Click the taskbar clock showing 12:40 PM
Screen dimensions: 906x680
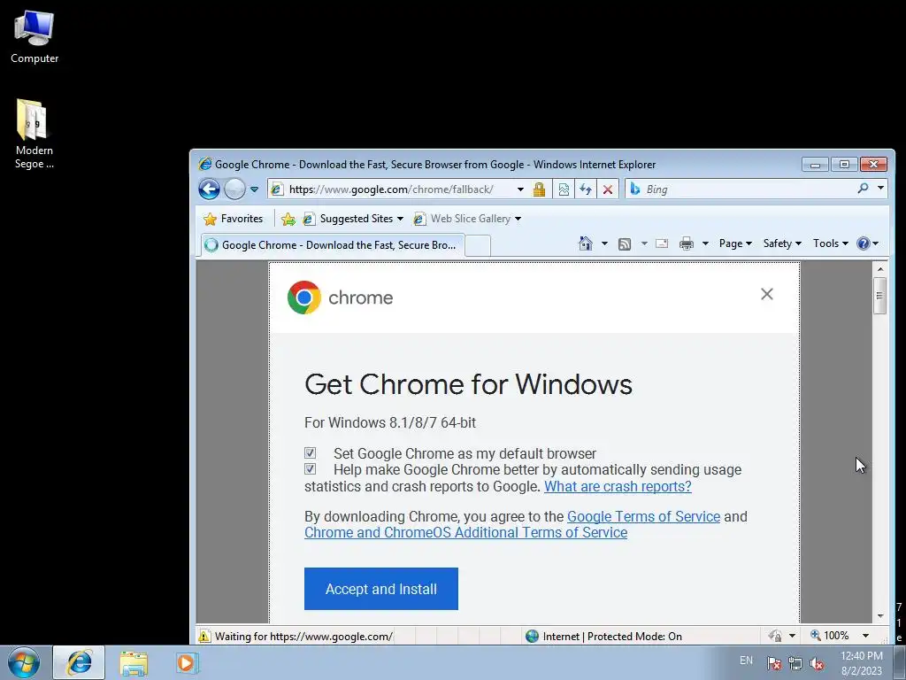[x=862, y=662]
